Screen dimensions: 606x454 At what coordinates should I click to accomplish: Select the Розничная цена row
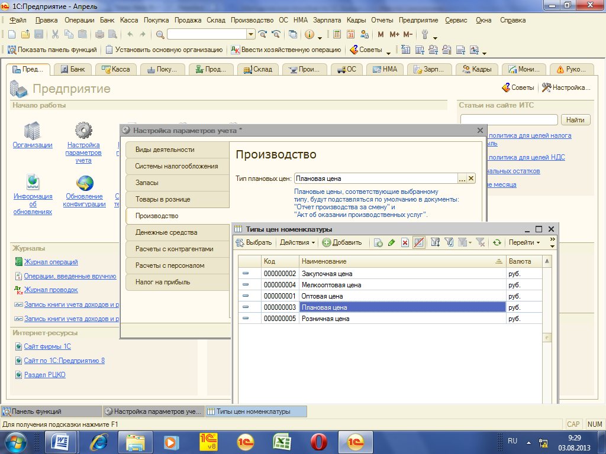(x=391, y=319)
